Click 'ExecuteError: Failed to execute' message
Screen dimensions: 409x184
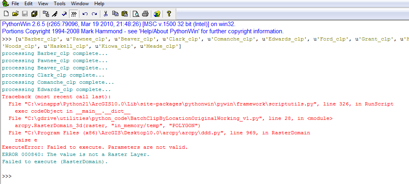tap(95, 147)
